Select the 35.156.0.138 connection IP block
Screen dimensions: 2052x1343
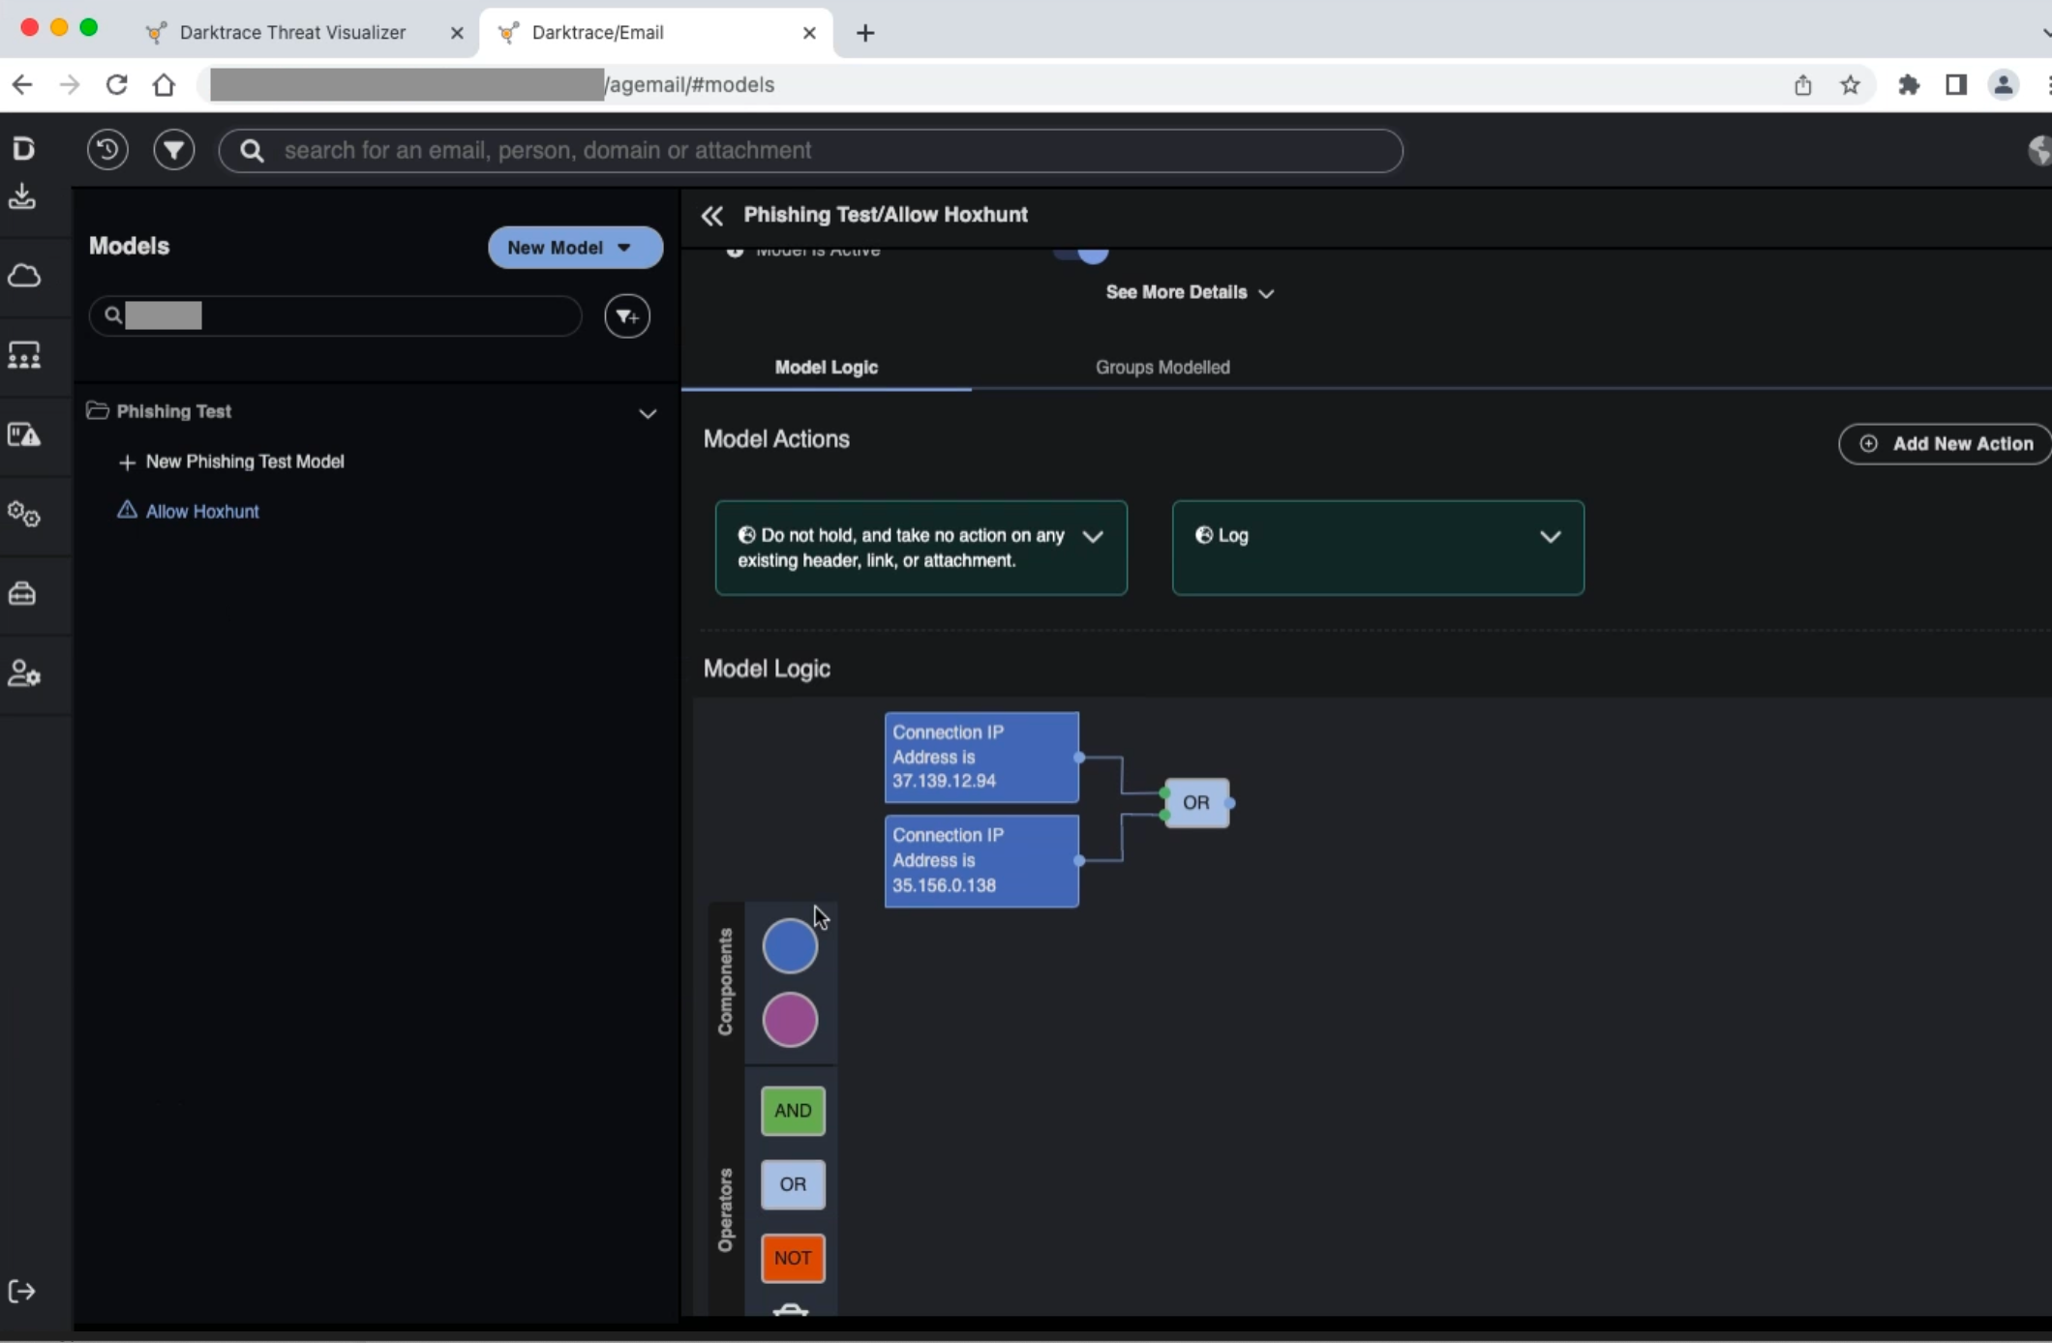coord(981,861)
